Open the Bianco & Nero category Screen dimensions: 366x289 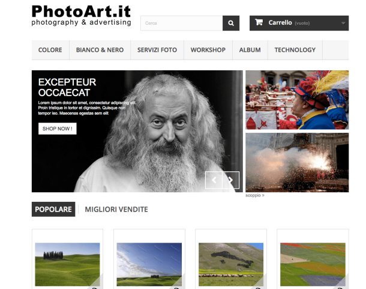(100, 50)
